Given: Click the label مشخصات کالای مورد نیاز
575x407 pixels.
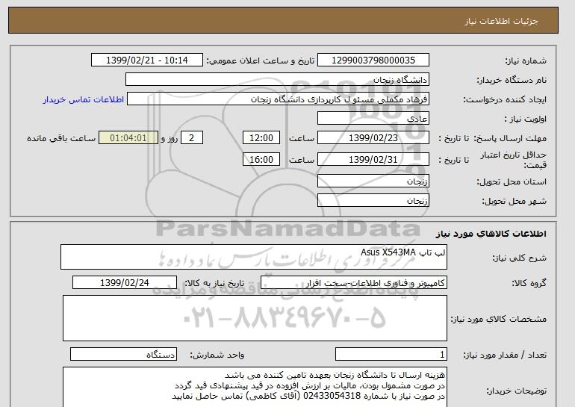Looking at the screenshot, I should [x=499, y=319].
